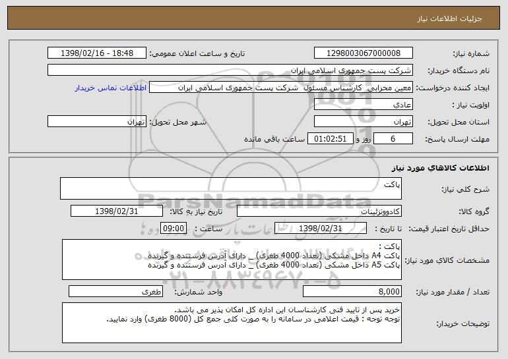Click the goods need date field 1398/02/31
This screenshot has height=359, width=508.
[117, 211]
